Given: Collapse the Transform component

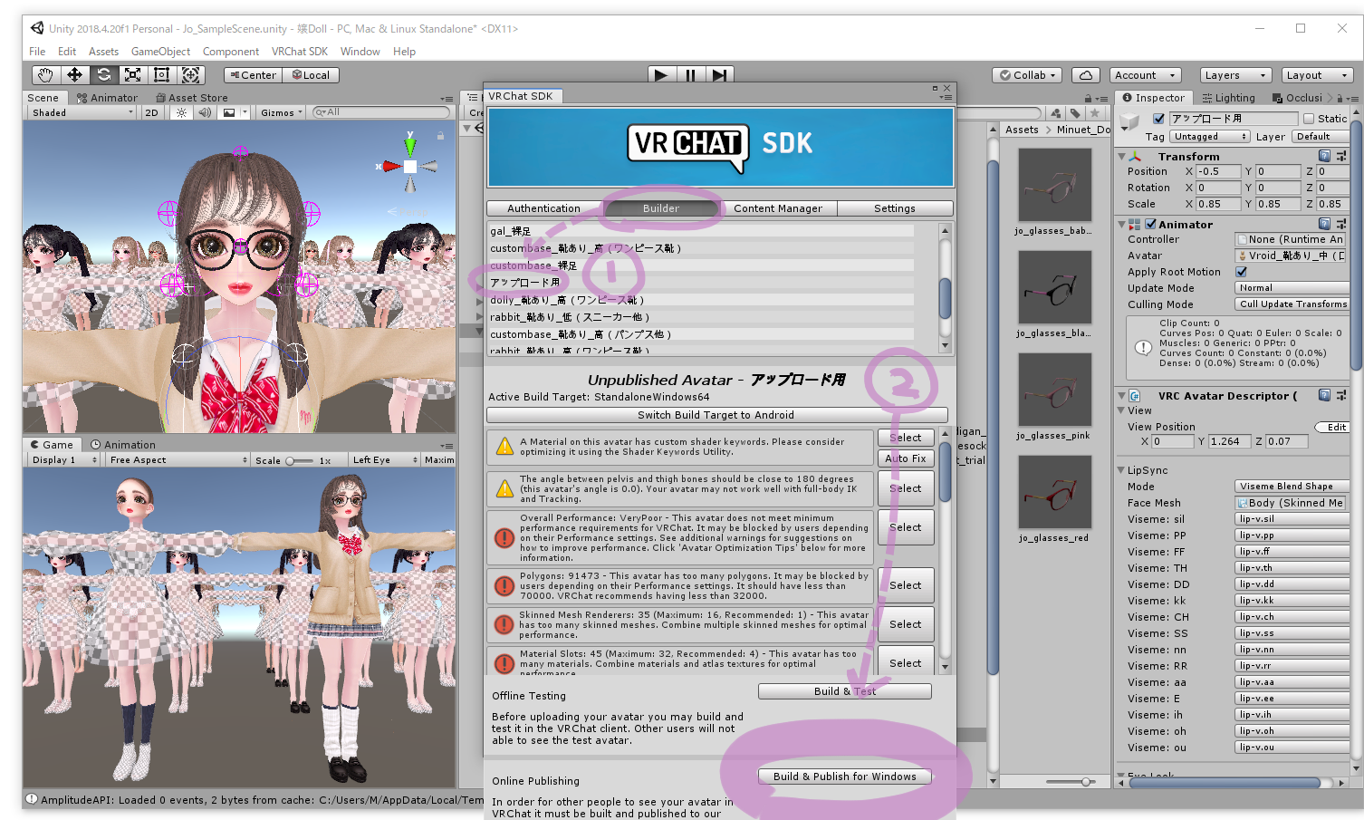Looking at the screenshot, I should coord(1122,156).
